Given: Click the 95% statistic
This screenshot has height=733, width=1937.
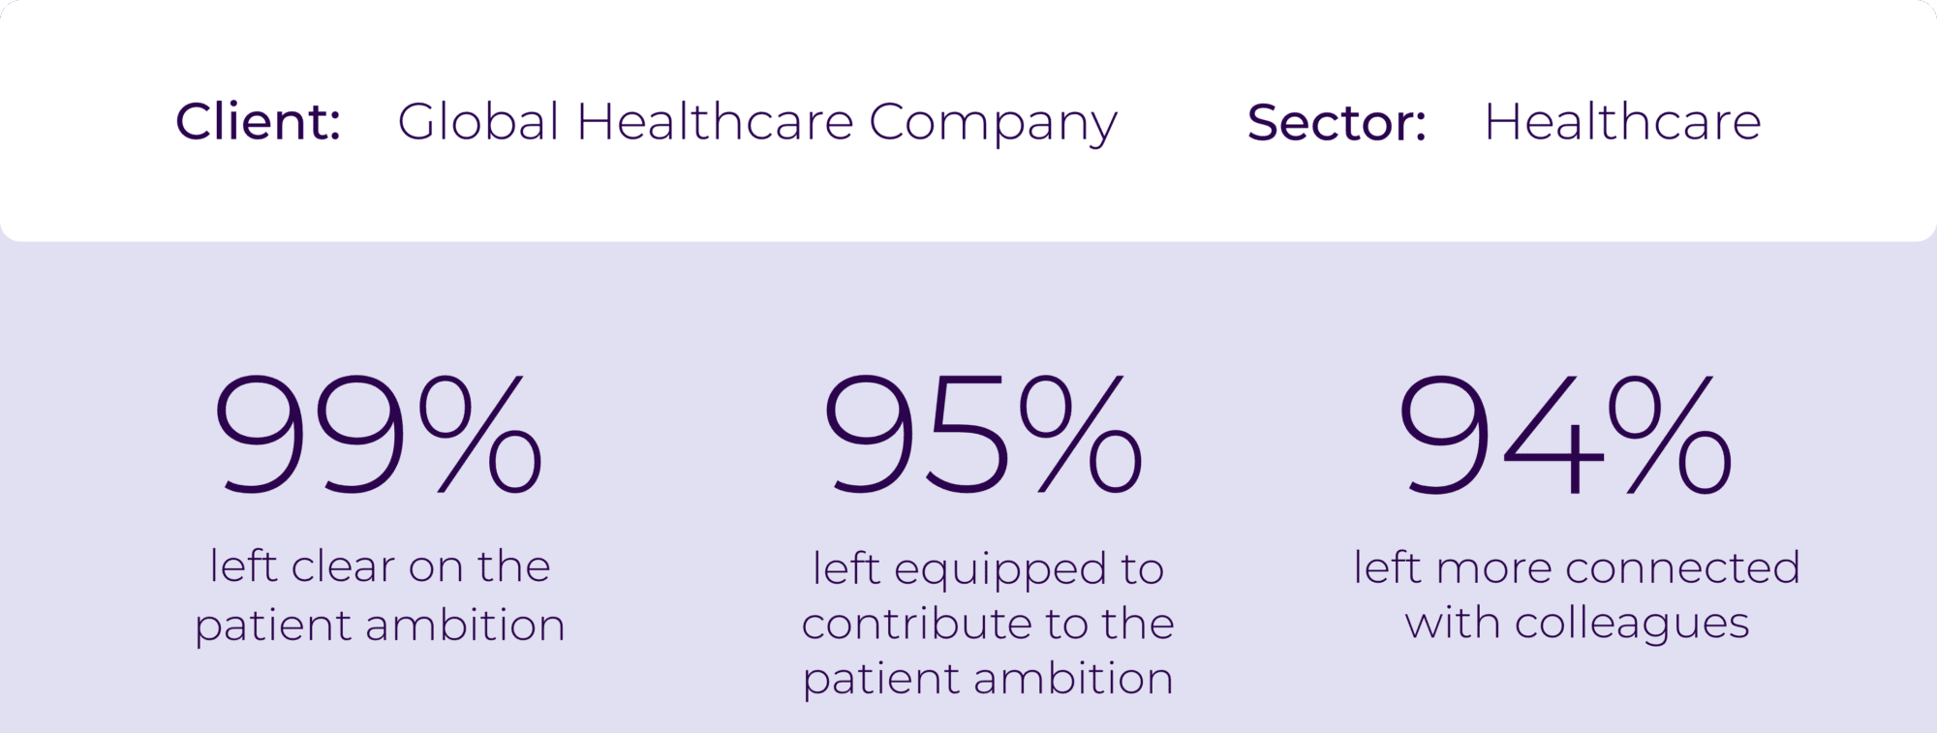Looking at the screenshot, I should 983,435.
